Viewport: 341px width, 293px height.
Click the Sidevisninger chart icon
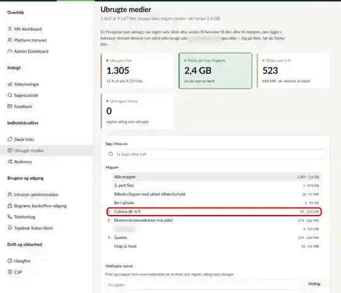pos(10,84)
